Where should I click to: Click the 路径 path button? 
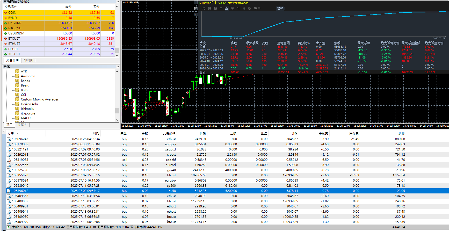[x=280, y=9]
